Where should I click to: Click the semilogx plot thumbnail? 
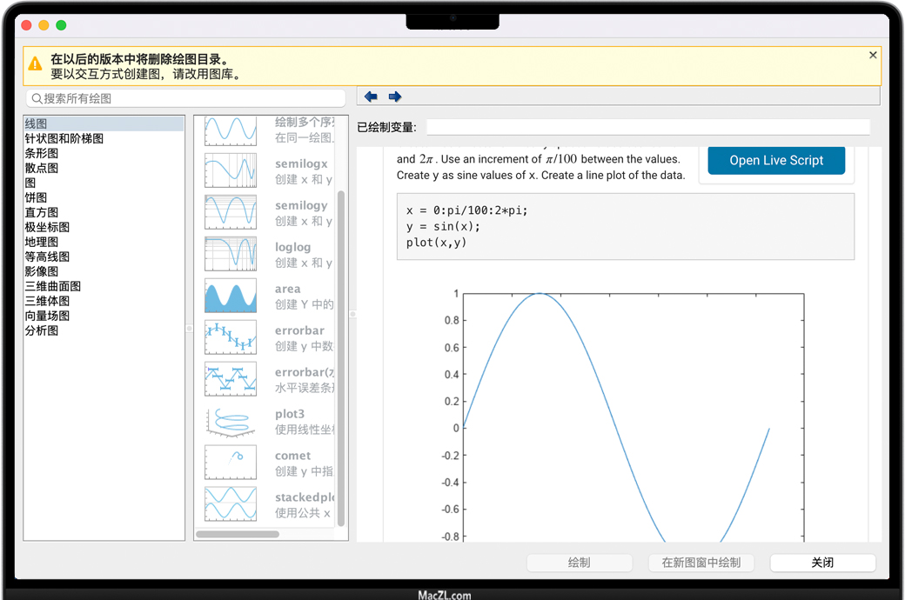click(x=231, y=170)
